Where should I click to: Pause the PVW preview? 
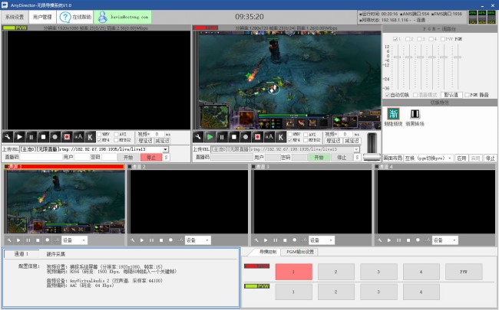pyautogui.click(x=31, y=137)
